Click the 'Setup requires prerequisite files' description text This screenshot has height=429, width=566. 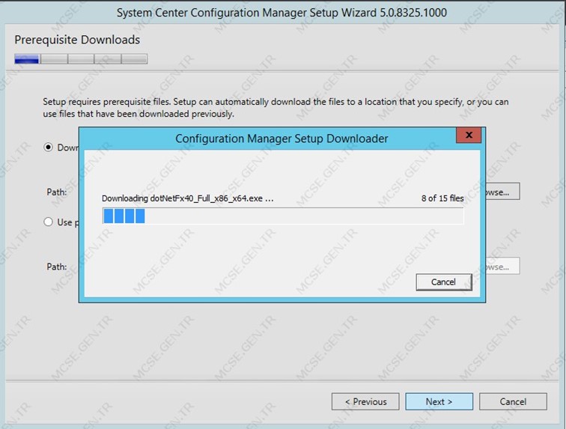(276, 108)
